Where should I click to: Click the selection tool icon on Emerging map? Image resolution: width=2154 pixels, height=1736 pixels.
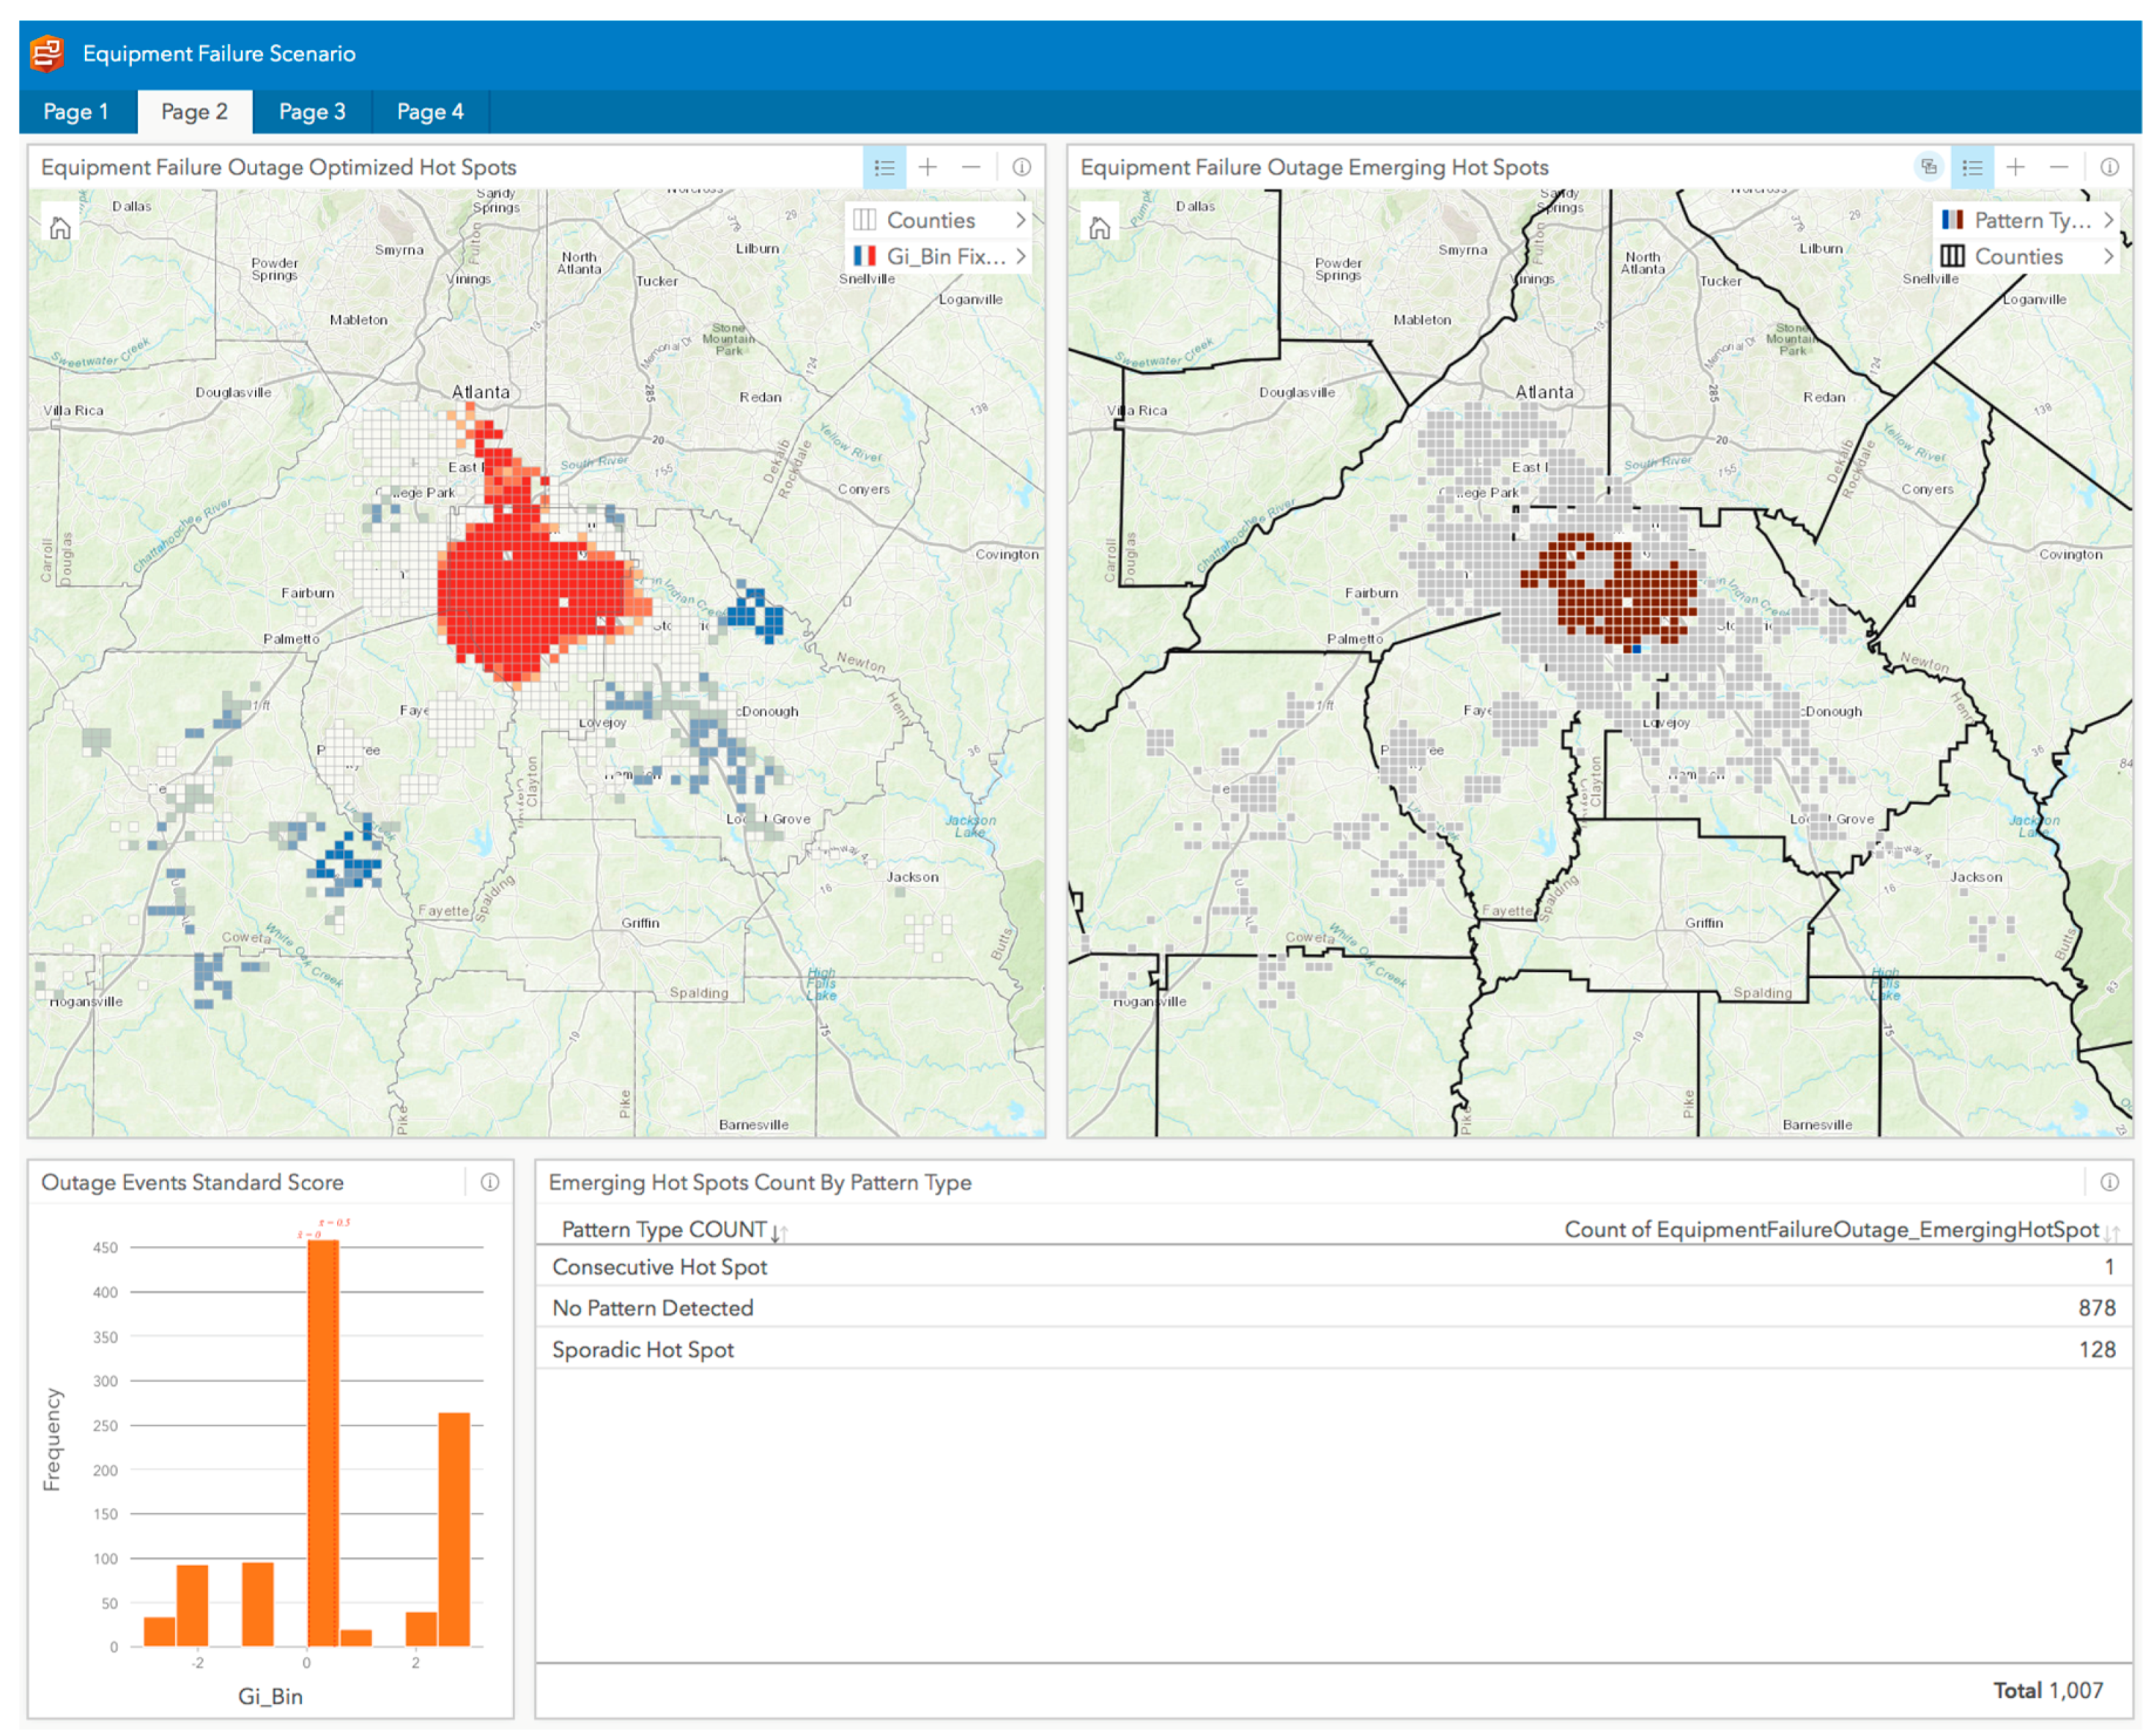point(1928,167)
